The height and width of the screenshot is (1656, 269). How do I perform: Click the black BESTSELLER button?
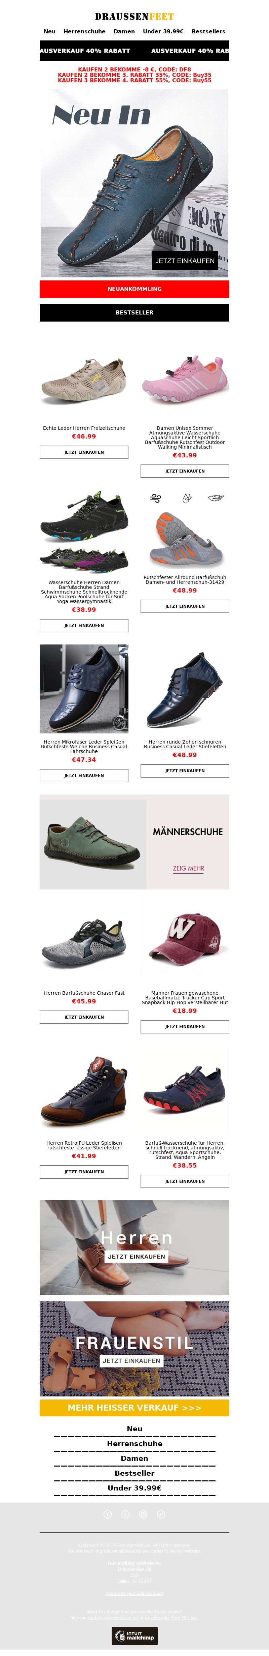click(x=134, y=312)
